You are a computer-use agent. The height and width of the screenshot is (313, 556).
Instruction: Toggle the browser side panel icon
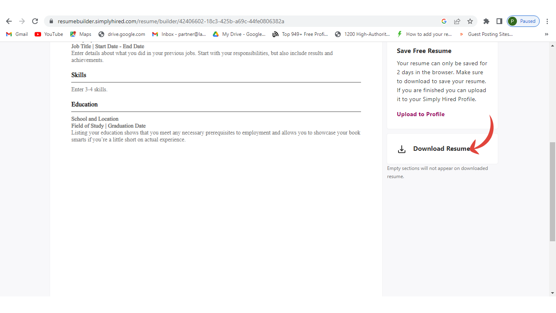(x=499, y=21)
